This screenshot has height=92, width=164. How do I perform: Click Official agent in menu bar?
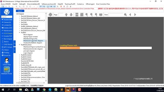point(90,4)
